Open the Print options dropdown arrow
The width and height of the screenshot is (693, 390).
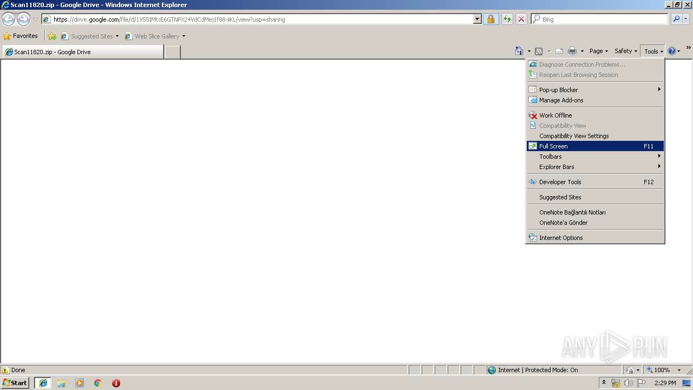pos(582,51)
